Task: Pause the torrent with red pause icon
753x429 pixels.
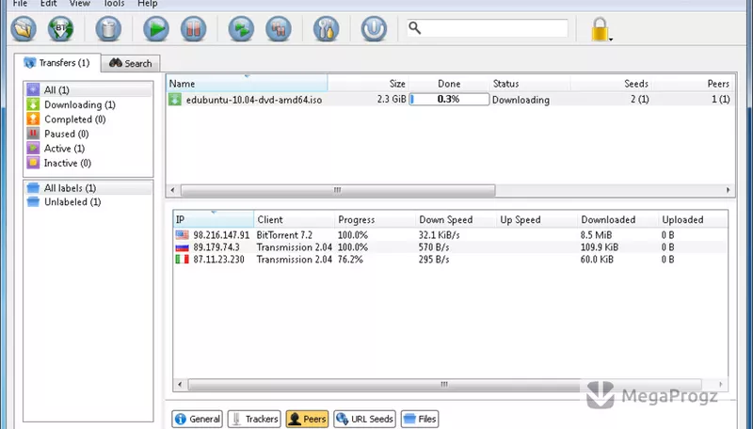Action: (x=194, y=29)
